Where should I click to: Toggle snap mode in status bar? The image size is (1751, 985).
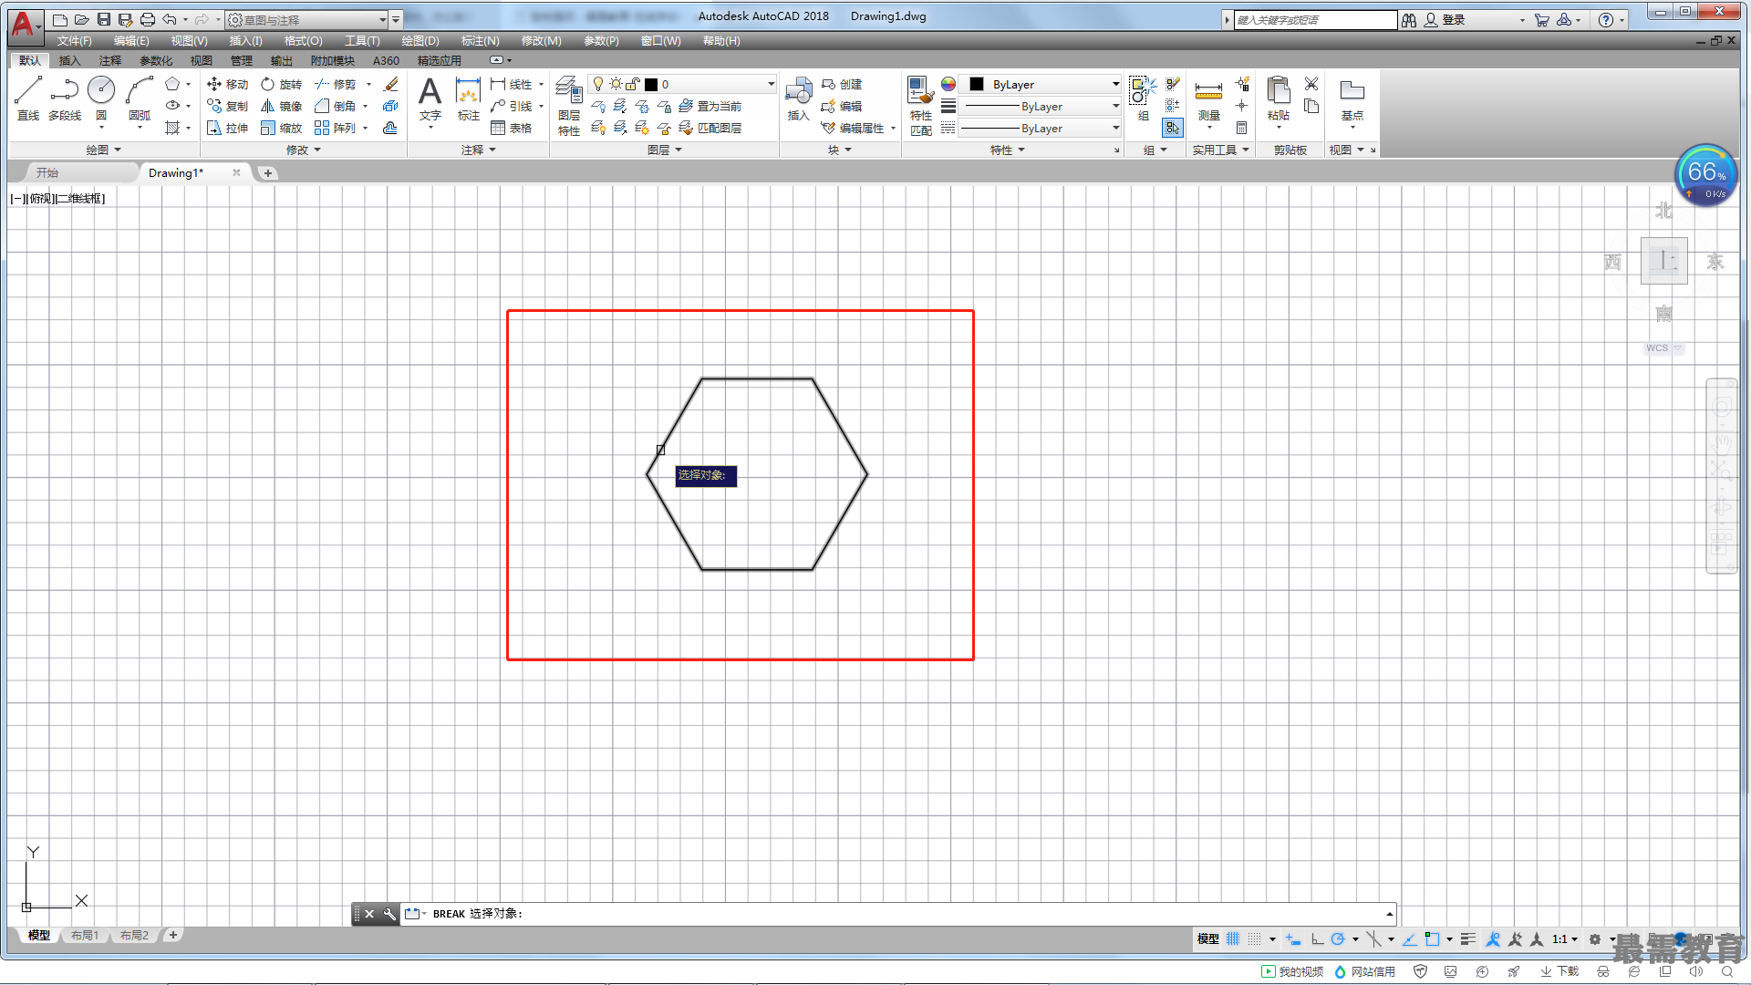(x=1255, y=938)
